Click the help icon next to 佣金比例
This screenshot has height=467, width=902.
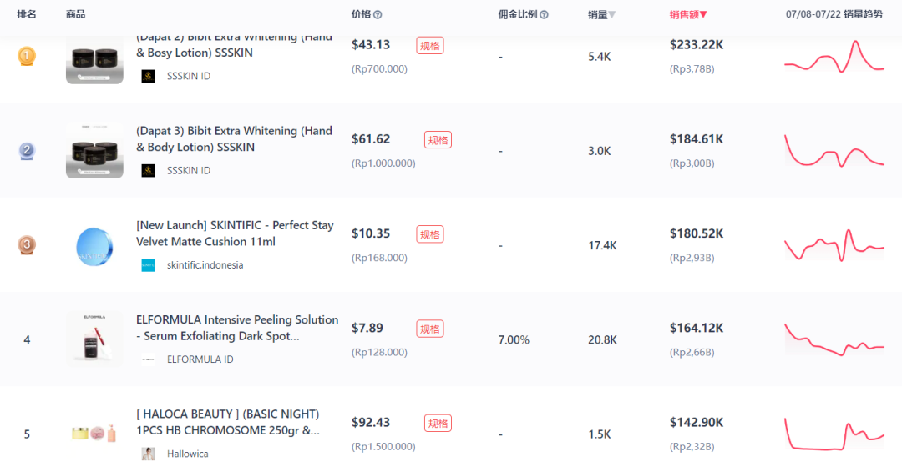pyautogui.click(x=544, y=15)
